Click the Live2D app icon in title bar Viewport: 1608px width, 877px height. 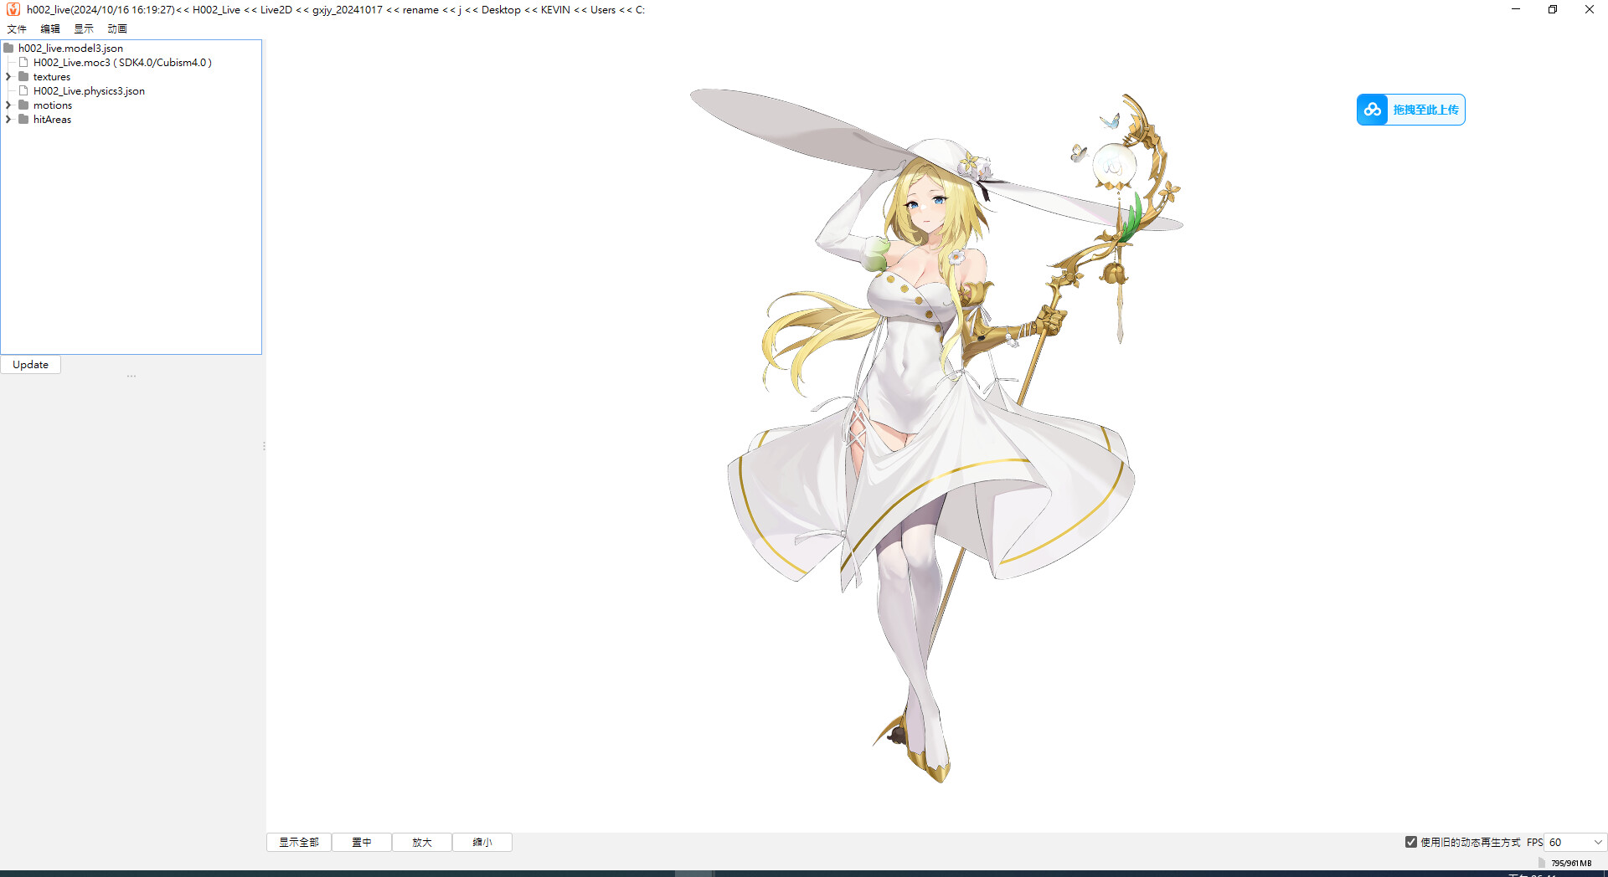pyautogui.click(x=13, y=9)
